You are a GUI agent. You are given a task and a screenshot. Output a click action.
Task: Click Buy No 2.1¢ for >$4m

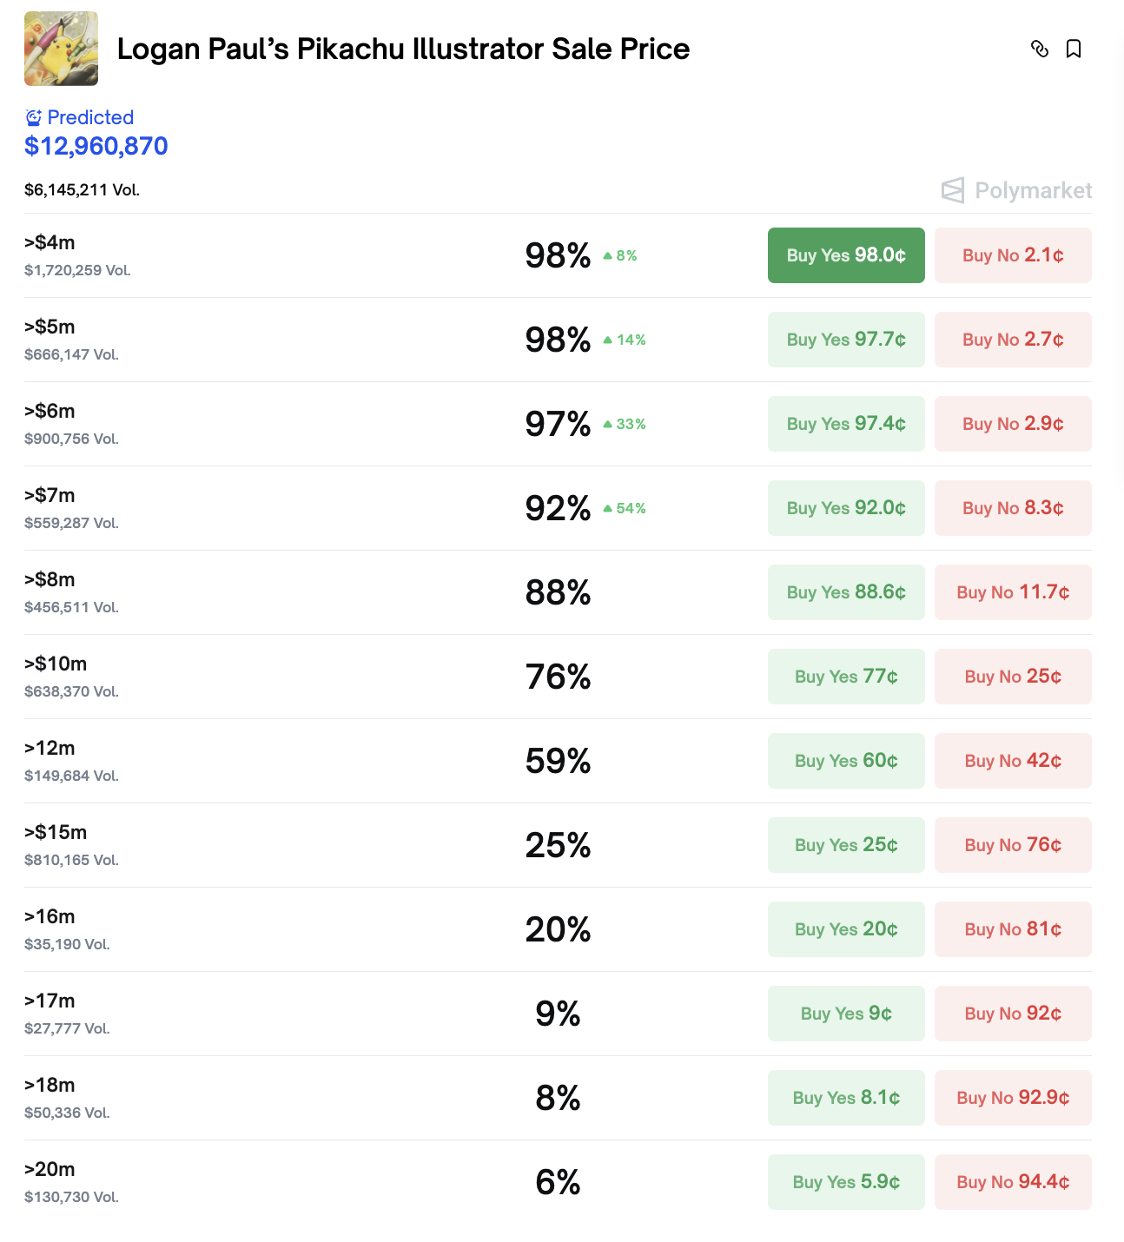(1013, 255)
